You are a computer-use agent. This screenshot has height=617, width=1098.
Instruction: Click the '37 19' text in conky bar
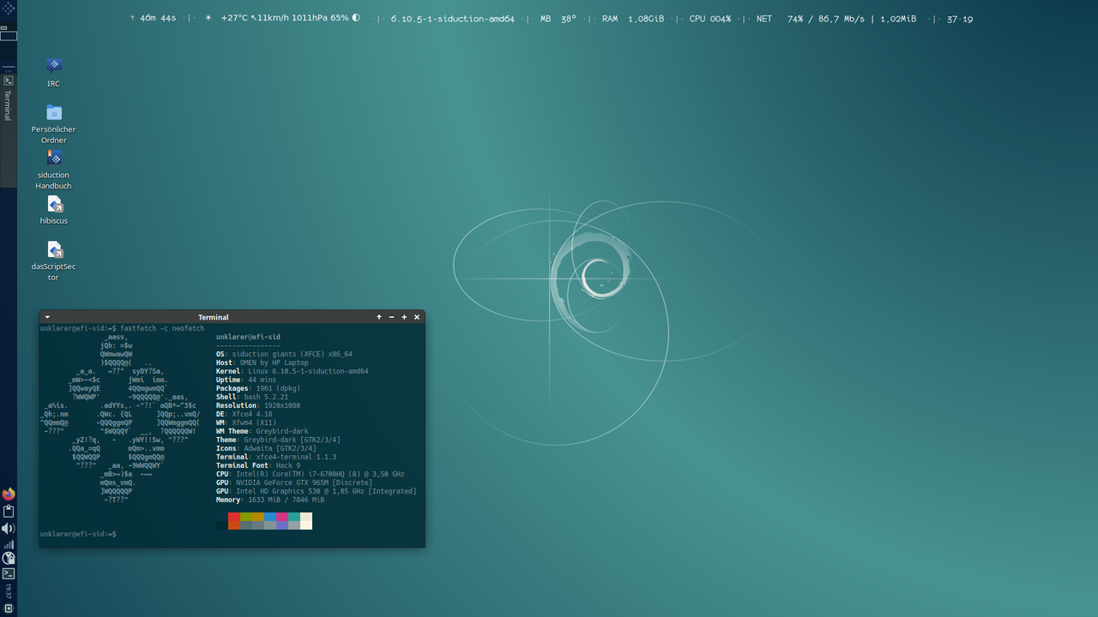tap(959, 18)
